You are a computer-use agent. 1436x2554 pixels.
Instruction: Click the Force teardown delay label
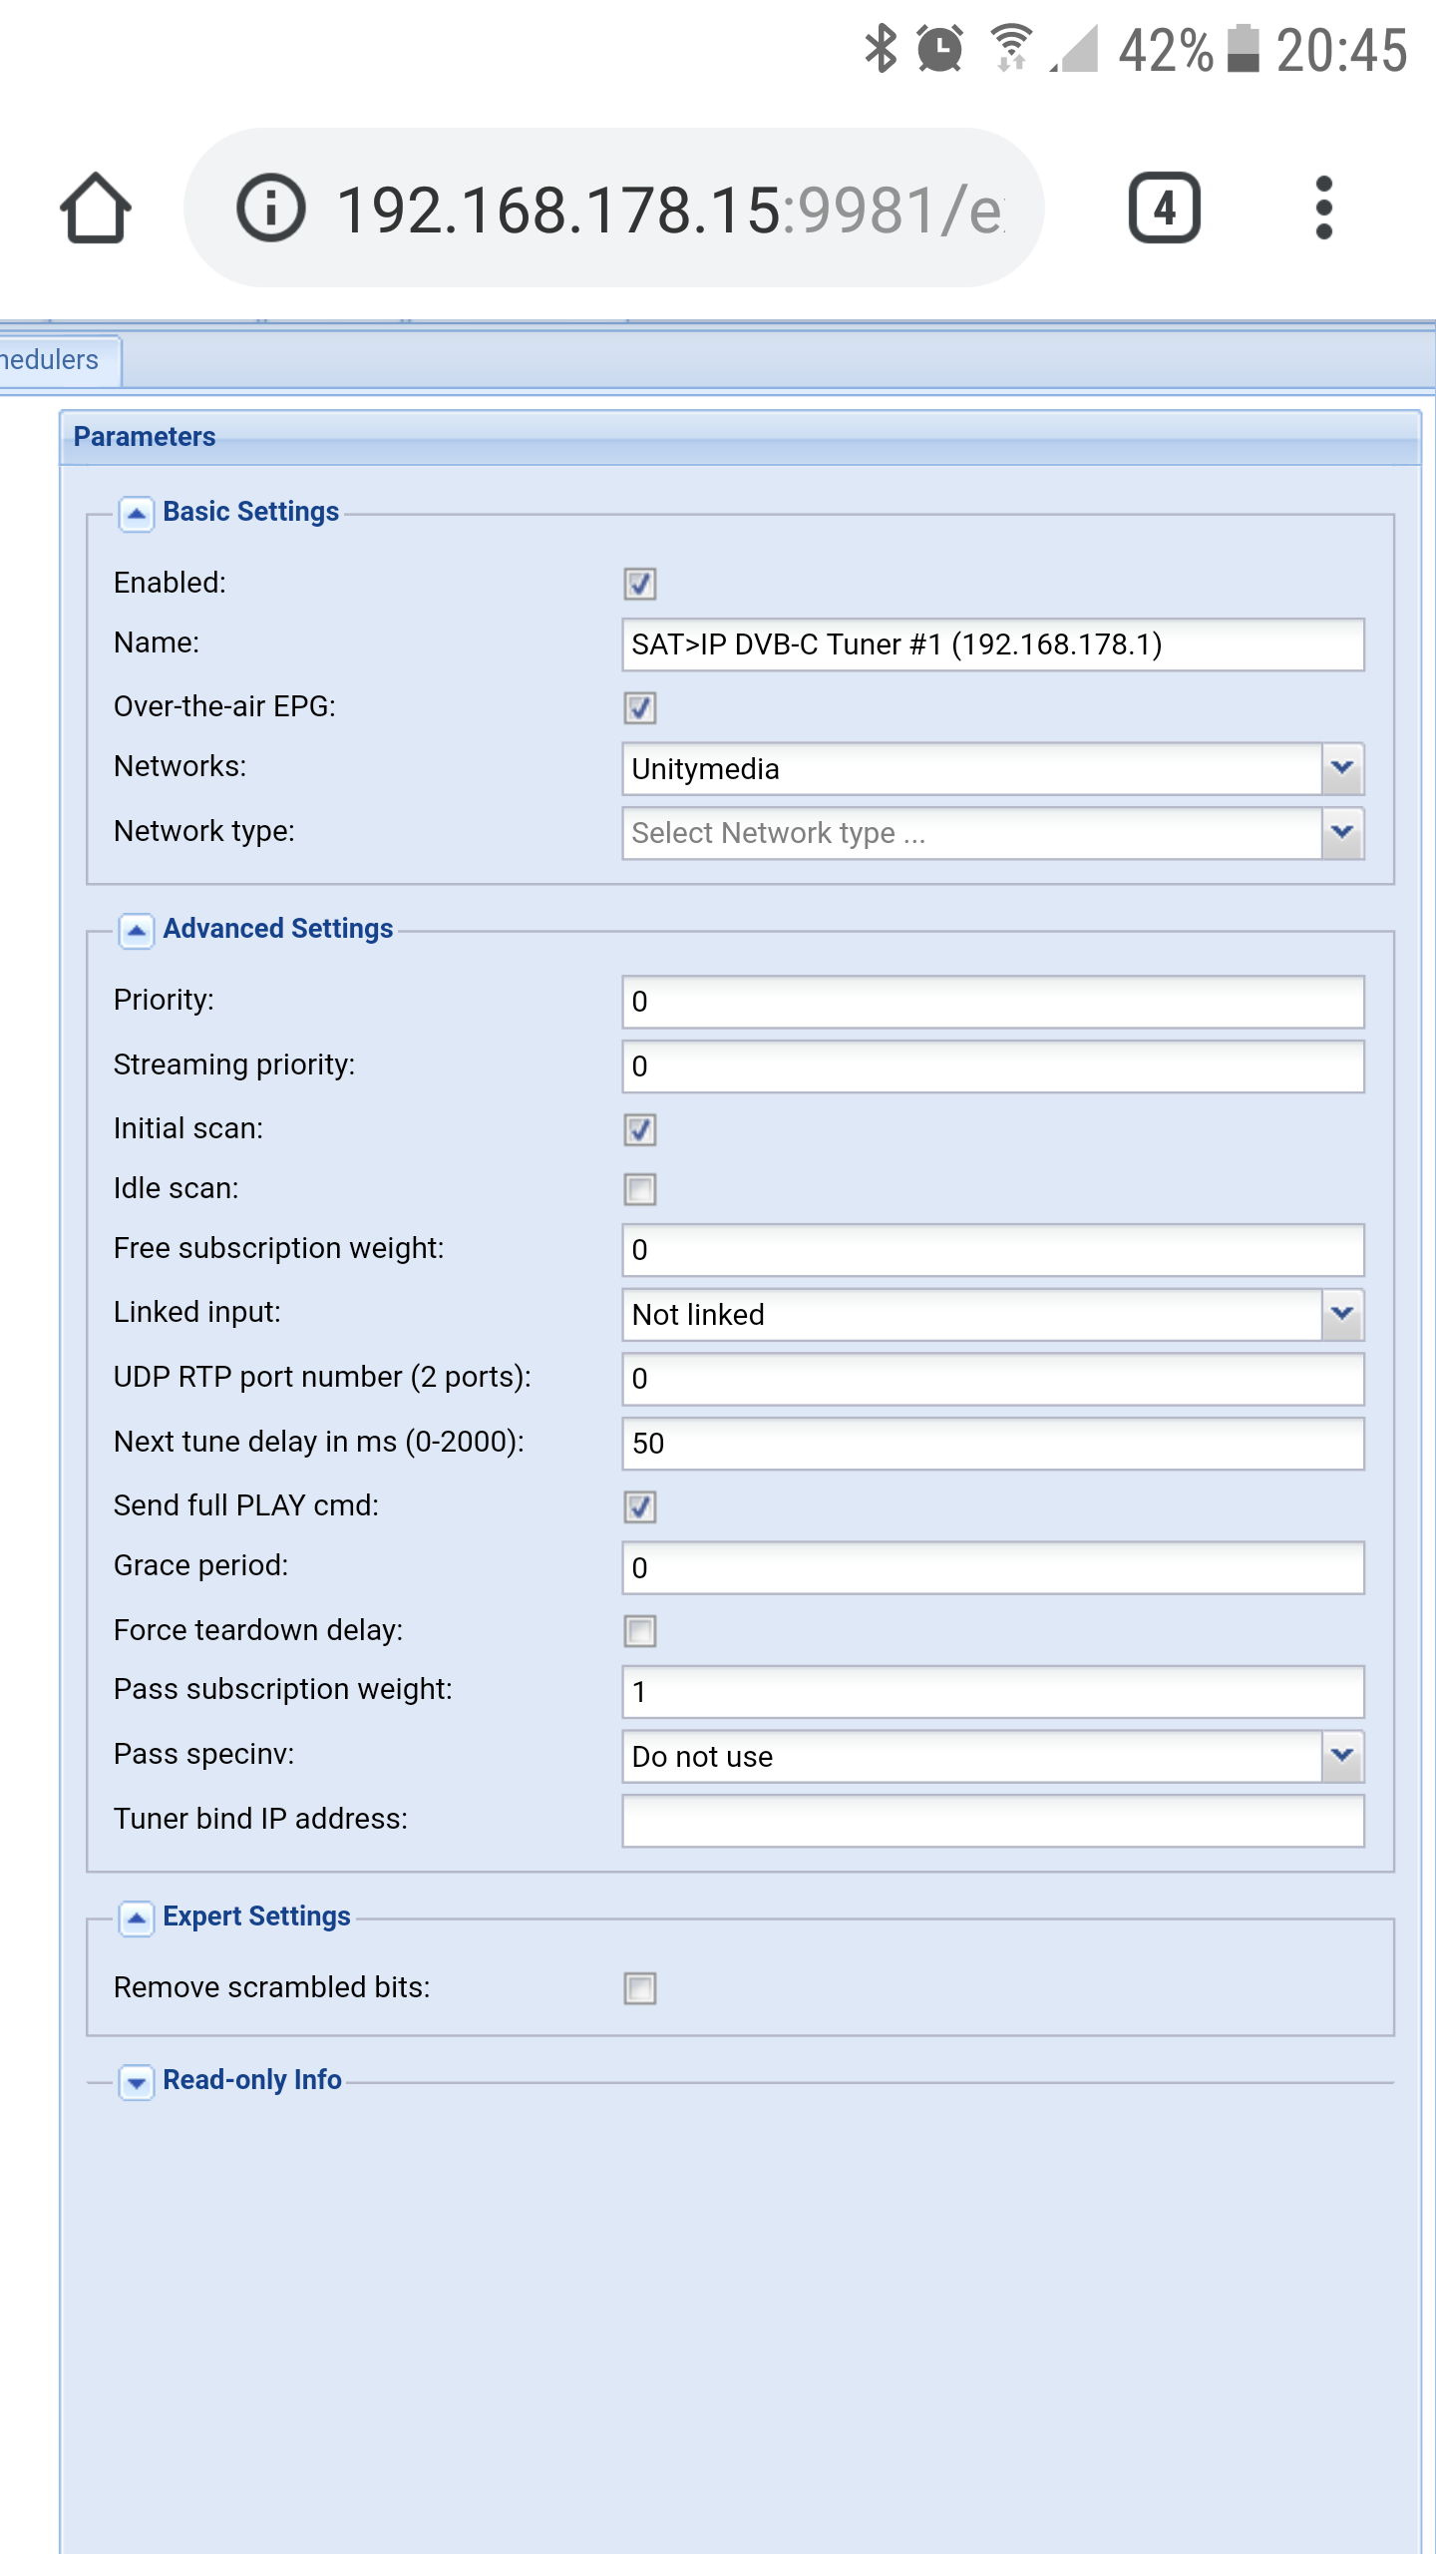click(x=258, y=1630)
